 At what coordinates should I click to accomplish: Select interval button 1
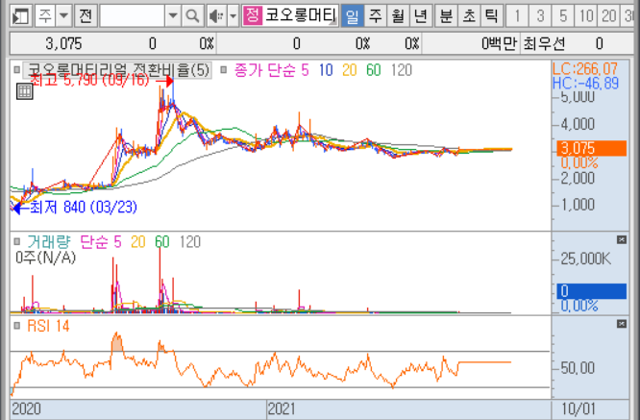tap(517, 16)
